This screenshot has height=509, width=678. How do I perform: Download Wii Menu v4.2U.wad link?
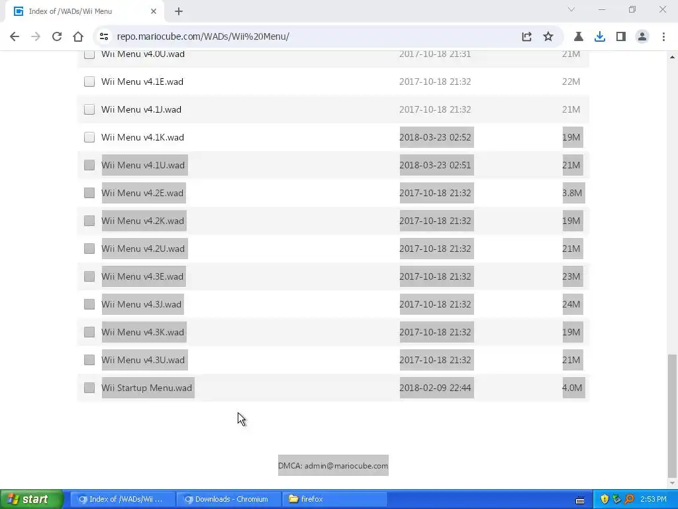click(144, 249)
